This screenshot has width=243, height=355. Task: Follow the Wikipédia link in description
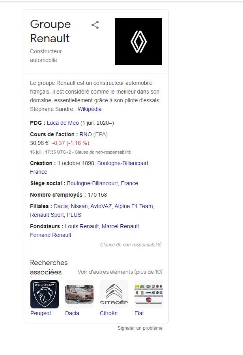(90, 109)
